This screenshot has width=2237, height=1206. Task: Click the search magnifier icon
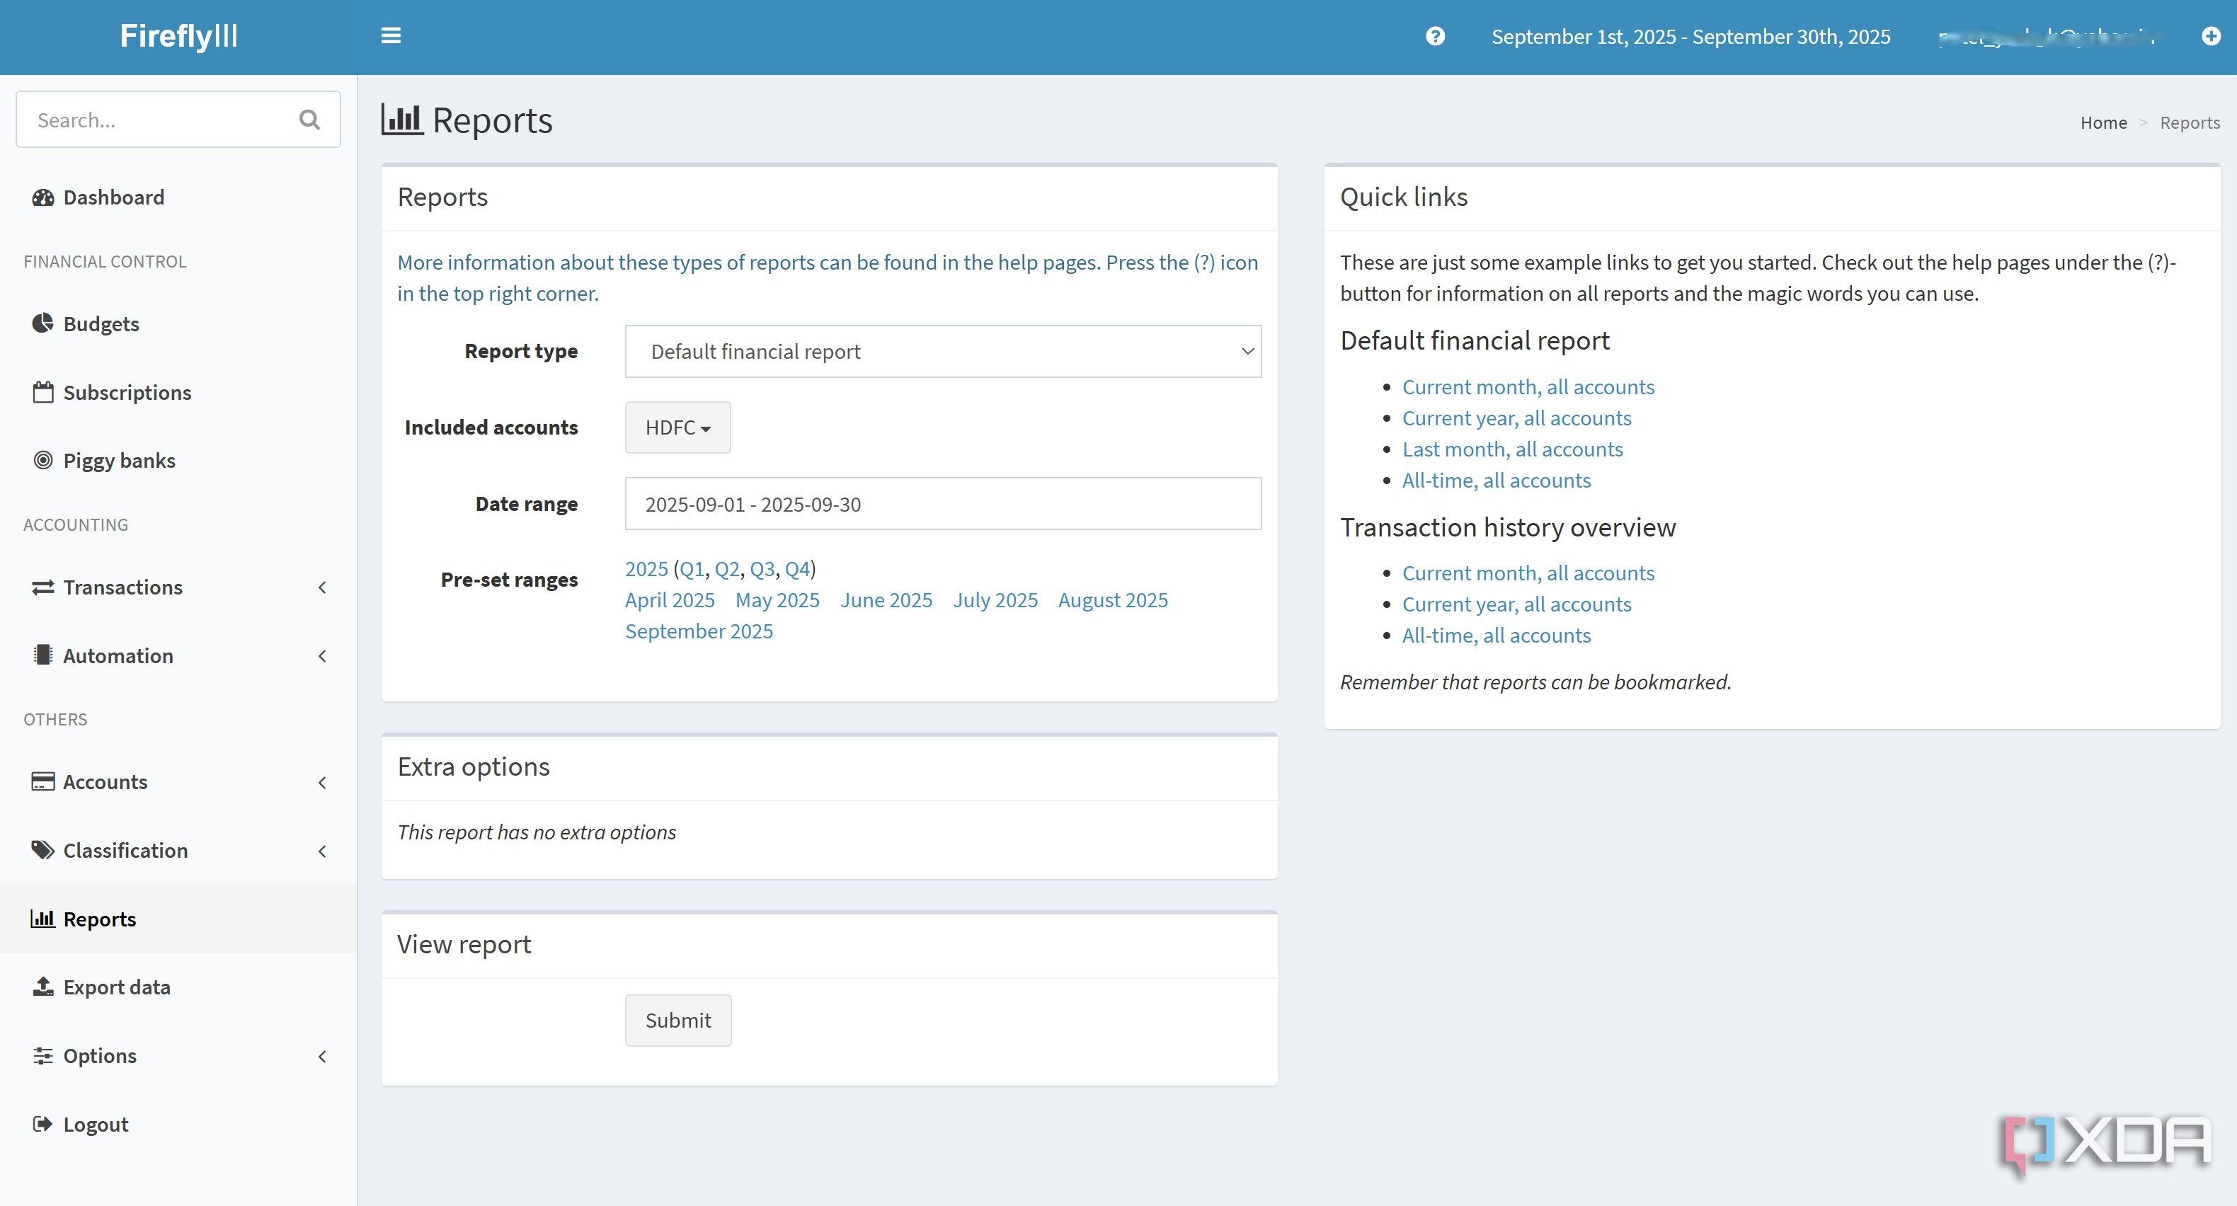click(309, 119)
